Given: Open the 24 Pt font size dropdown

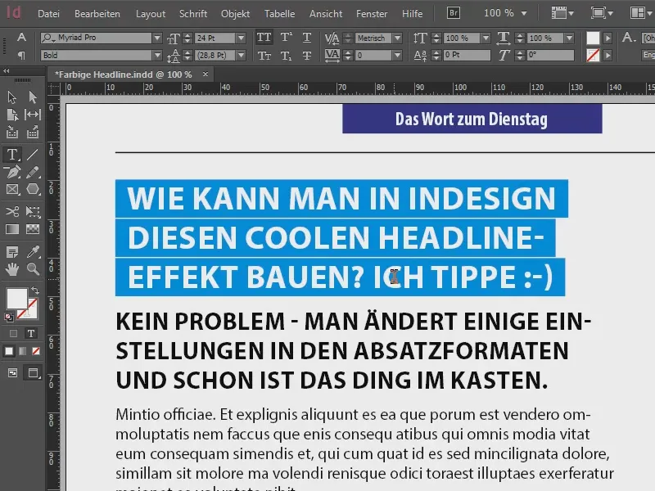Looking at the screenshot, I should click(x=241, y=38).
